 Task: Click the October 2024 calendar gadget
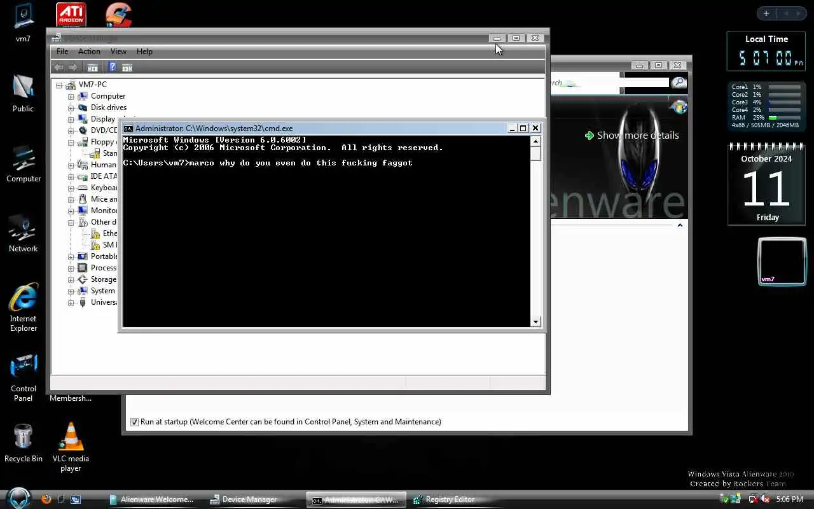tap(767, 185)
